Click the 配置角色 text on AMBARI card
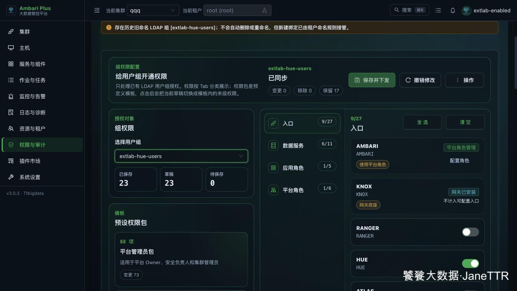 point(460,160)
